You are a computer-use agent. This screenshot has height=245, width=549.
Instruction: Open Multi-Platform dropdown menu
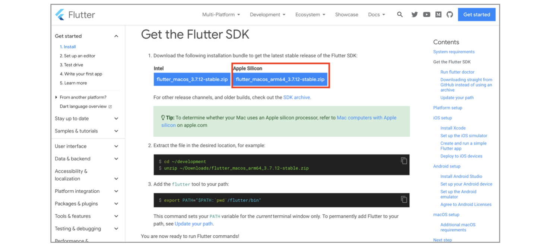[221, 14]
